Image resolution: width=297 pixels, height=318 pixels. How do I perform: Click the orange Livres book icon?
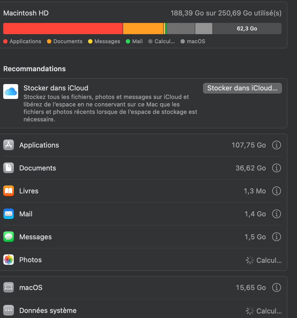[x=9, y=191]
